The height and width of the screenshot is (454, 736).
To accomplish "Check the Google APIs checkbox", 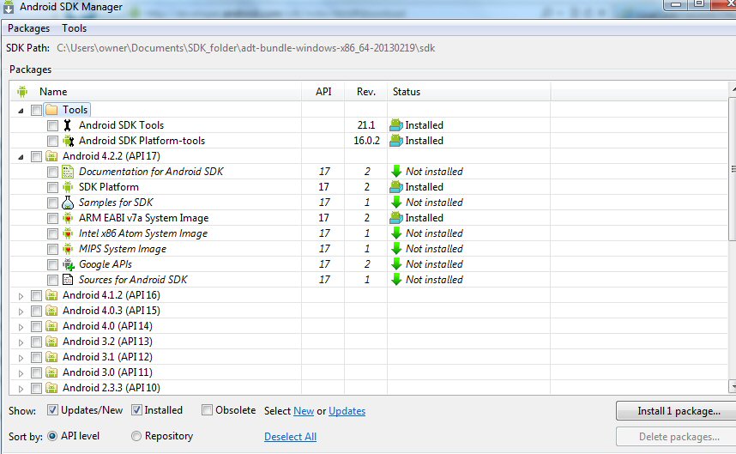I will [52, 265].
